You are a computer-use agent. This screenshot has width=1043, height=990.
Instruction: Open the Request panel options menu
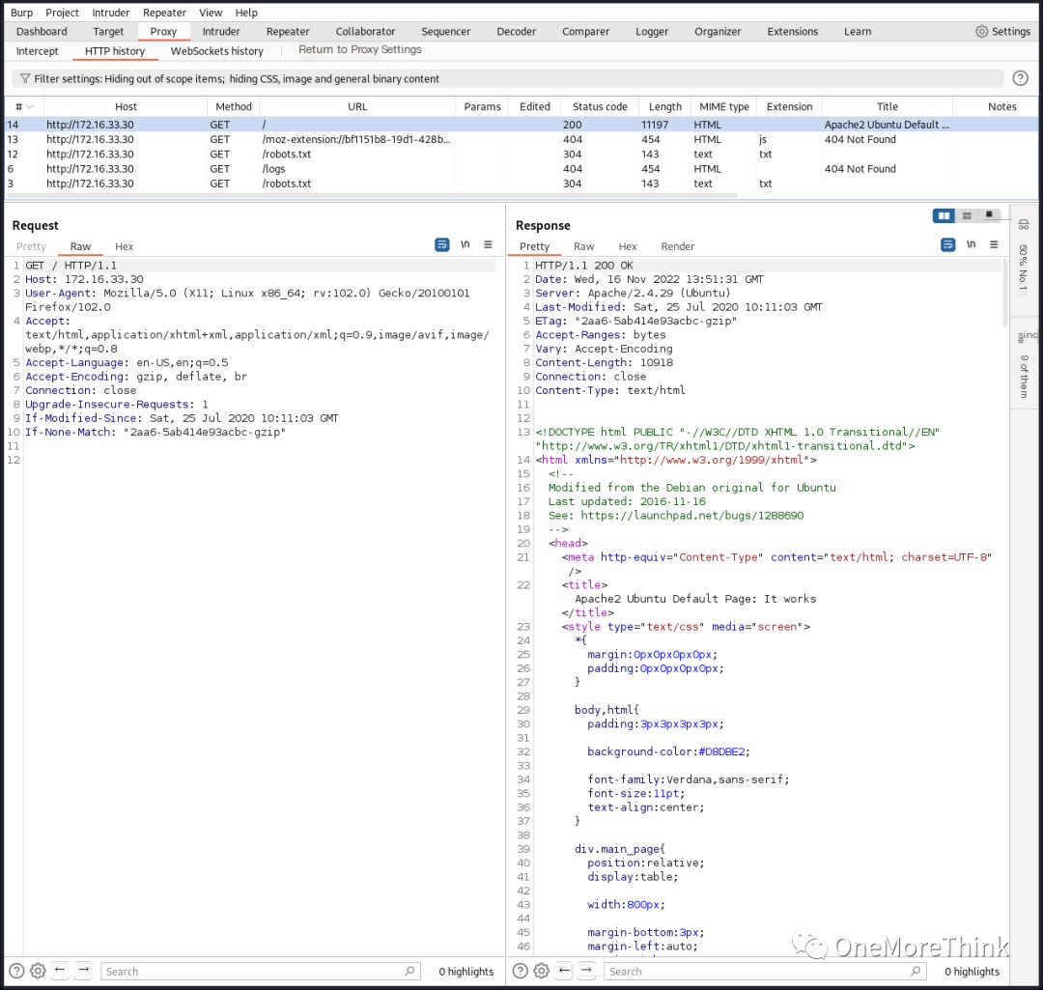489,244
